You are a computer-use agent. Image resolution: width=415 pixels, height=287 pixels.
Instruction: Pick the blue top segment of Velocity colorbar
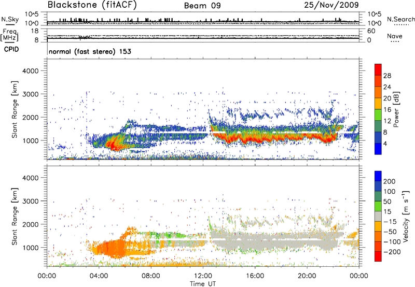pos(378,176)
